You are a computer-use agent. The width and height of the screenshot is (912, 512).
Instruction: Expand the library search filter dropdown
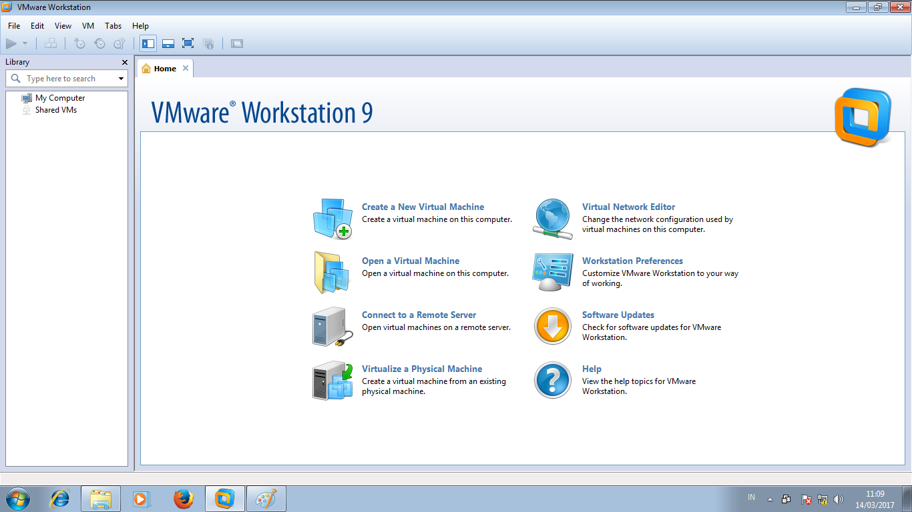[x=122, y=78]
